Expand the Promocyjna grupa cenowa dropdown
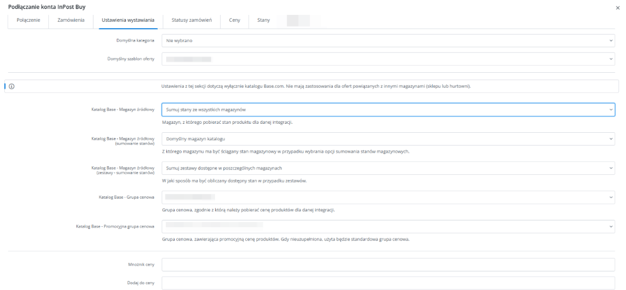Viewport: 626px width, 290px height. (388, 226)
